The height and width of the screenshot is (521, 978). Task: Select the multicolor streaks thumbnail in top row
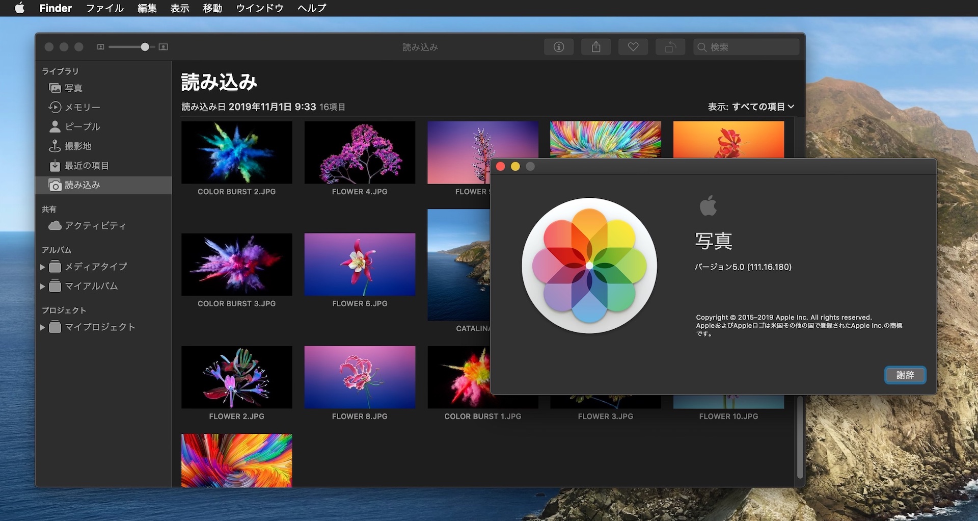pyautogui.click(x=606, y=139)
